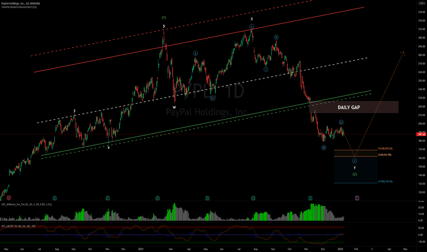Select the 'W' wave label

[174, 107]
